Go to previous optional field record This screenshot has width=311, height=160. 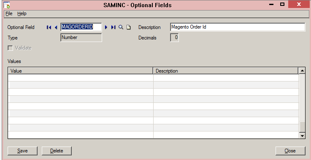pos(56,27)
